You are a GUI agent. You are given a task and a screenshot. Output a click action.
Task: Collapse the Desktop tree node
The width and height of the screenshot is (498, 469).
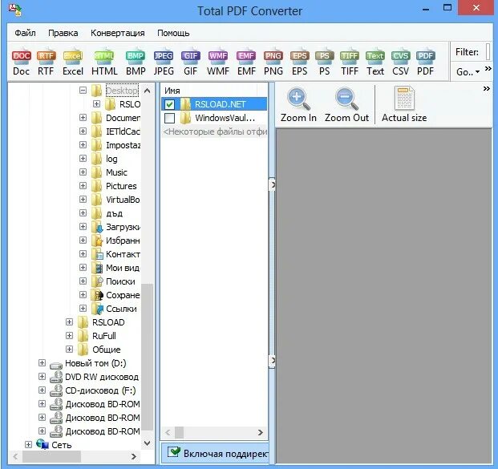click(x=83, y=91)
